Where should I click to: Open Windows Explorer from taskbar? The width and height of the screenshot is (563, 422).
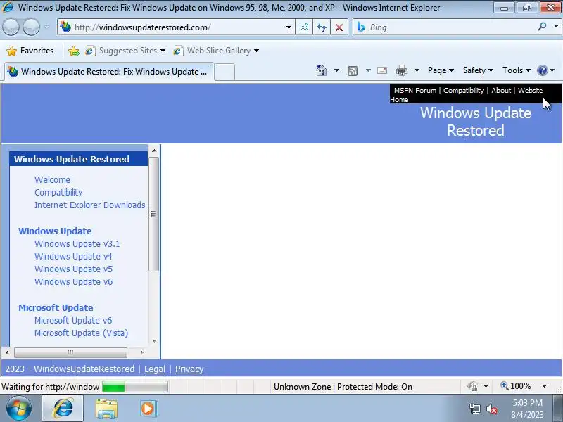[106, 409]
